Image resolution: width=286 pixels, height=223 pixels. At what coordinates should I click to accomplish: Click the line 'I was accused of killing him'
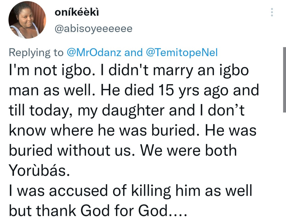[106, 190]
